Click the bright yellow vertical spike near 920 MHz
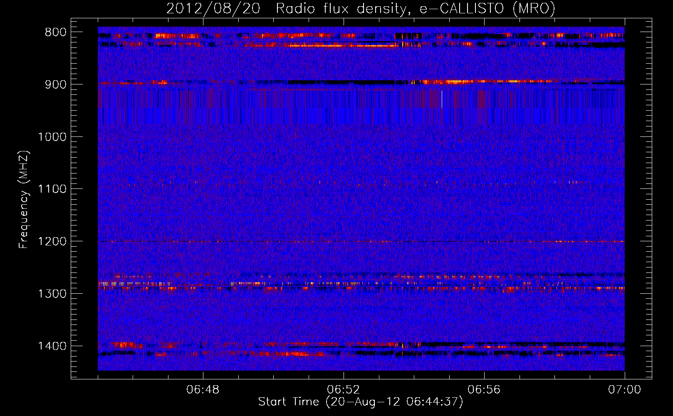This screenshot has height=416, width=673. pyautogui.click(x=442, y=99)
